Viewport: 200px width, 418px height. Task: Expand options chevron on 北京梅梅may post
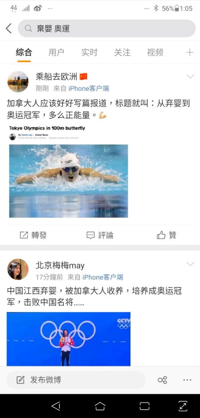pyautogui.click(x=190, y=264)
